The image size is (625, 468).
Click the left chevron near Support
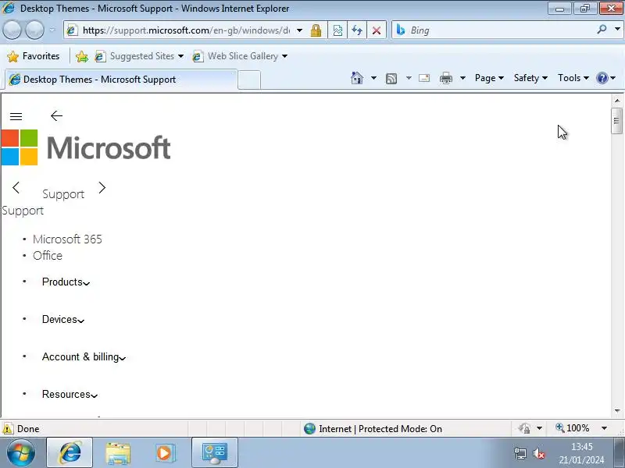click(x=16, y=187)
